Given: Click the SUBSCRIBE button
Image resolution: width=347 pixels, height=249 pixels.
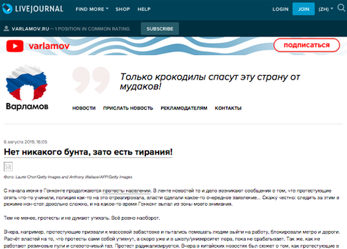Looking at the screenshot, I should (160, 29).
